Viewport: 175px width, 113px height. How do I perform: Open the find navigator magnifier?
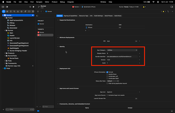[14, 11]
